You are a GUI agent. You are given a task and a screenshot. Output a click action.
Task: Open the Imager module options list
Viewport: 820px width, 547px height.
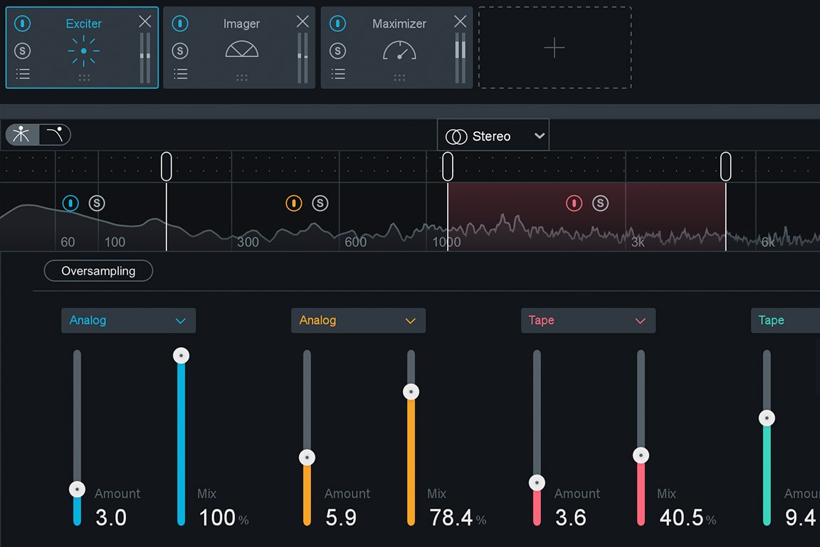tap(180, 73)
